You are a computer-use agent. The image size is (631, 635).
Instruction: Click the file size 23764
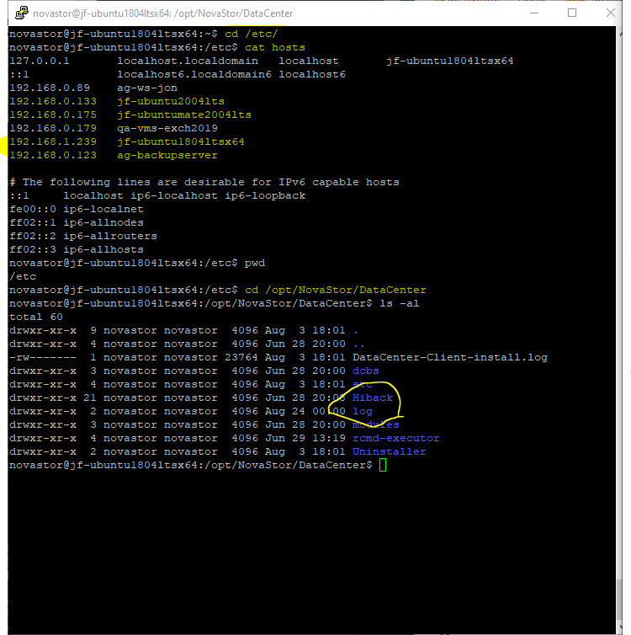241,357
